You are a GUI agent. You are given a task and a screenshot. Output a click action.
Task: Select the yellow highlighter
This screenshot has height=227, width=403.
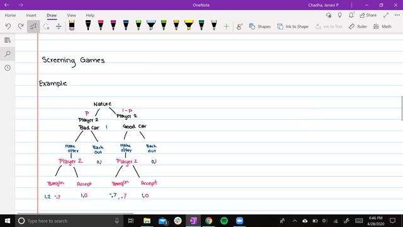(189, 25)
